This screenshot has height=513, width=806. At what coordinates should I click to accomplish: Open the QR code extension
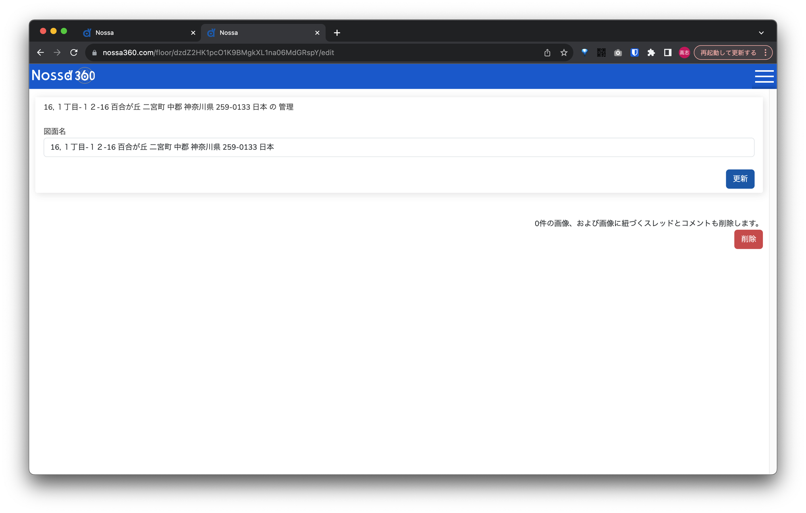click(x=601, y=53)
